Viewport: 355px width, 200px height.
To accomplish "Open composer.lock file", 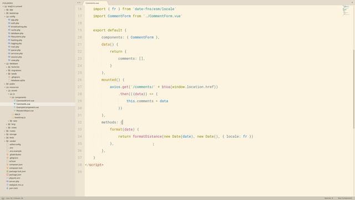I will (16, 168).
